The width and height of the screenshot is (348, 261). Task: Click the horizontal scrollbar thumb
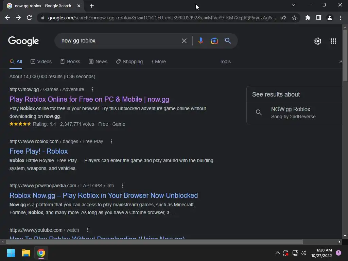tap(154, 242)
